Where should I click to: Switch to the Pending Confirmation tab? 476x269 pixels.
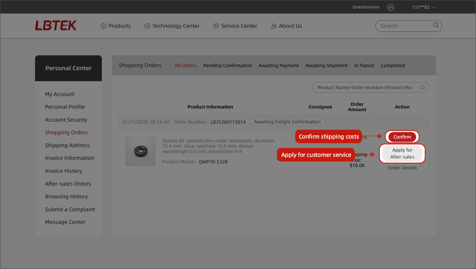pyautogui.click(x=227, y=65)
